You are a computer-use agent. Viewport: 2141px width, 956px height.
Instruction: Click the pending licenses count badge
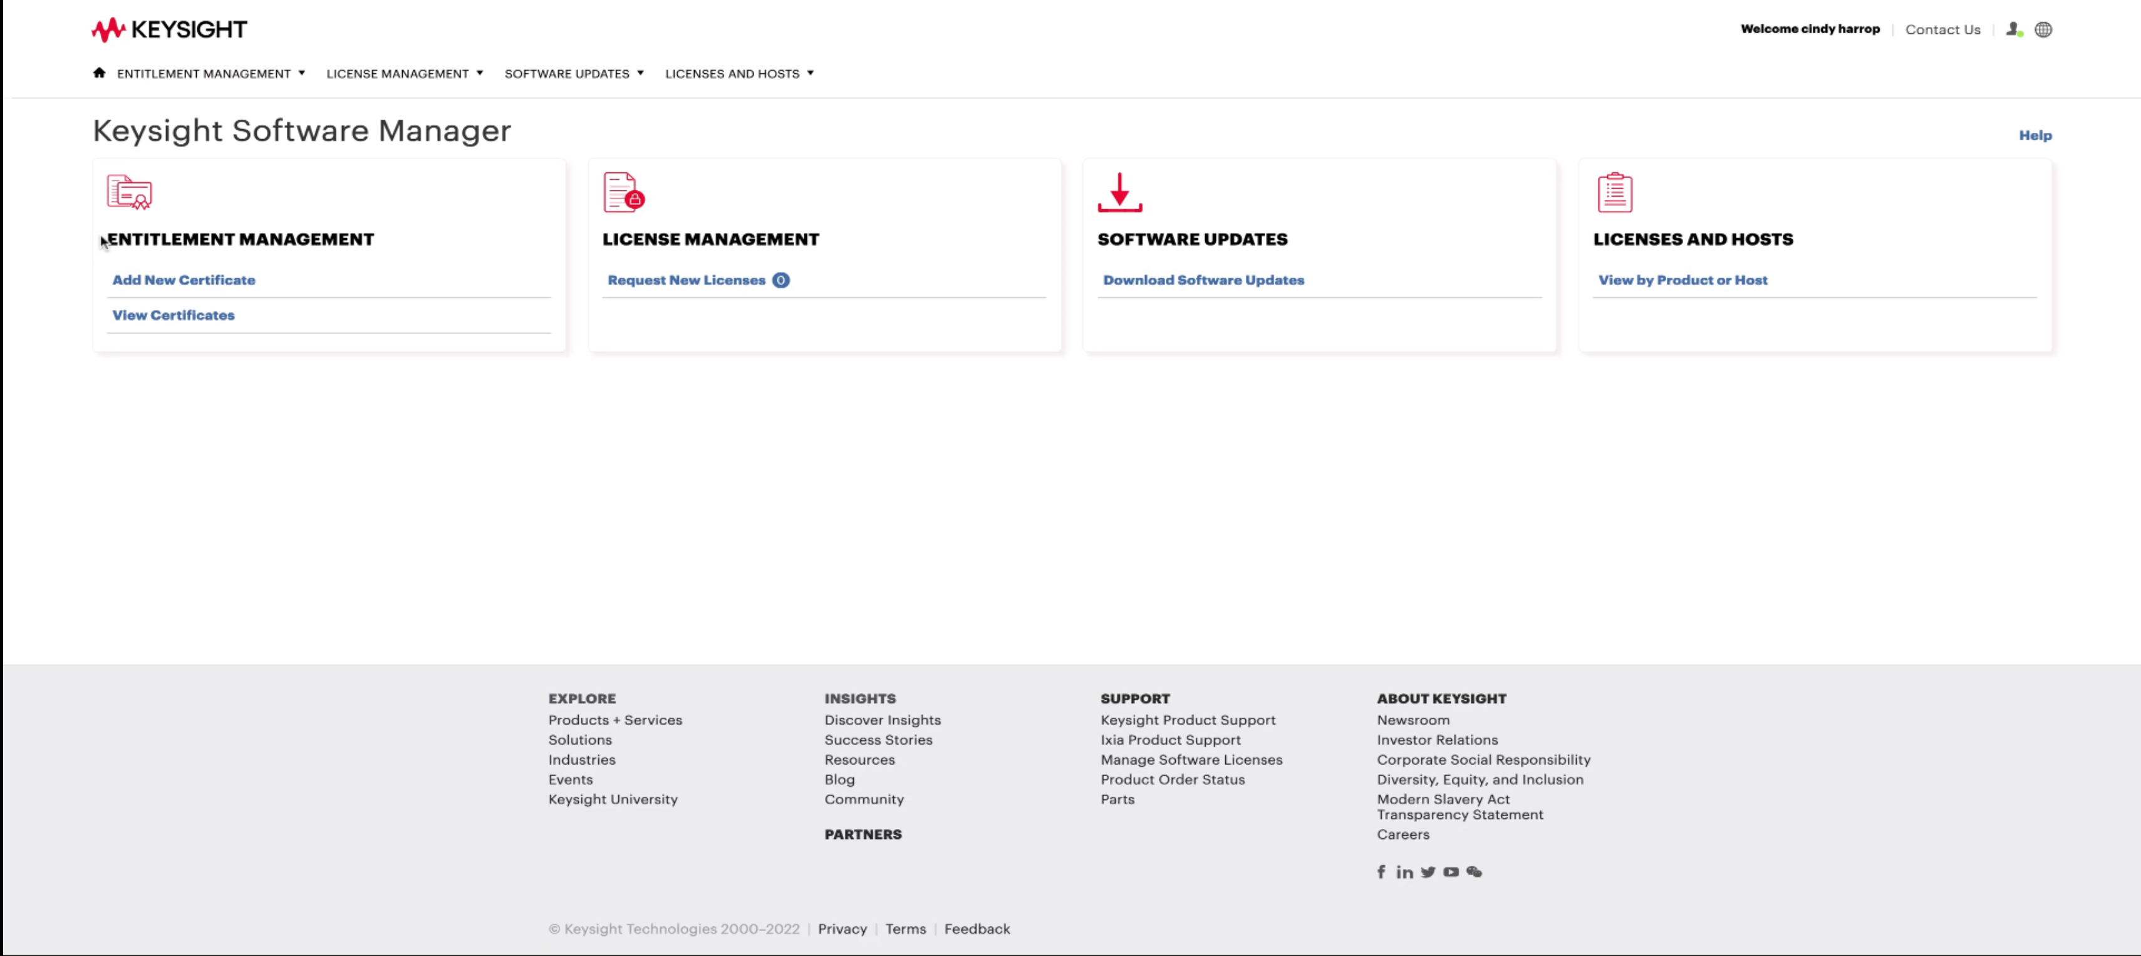click(780, 280)
